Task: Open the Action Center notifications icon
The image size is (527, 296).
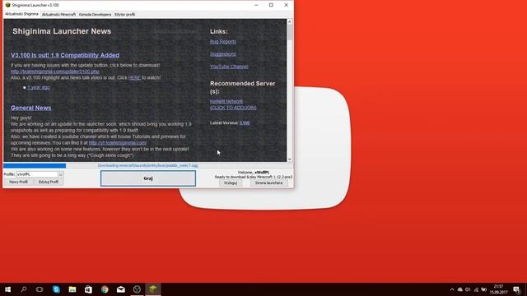Action: 516,289
